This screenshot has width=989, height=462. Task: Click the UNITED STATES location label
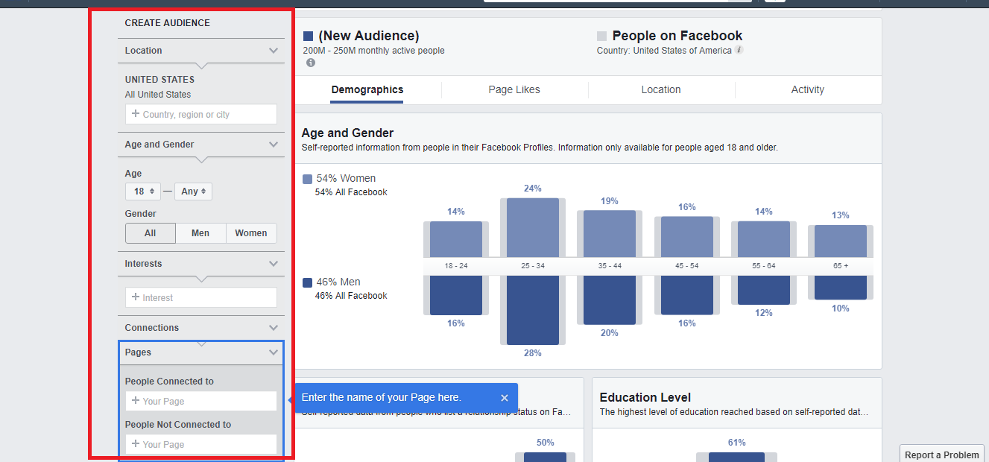159,80
